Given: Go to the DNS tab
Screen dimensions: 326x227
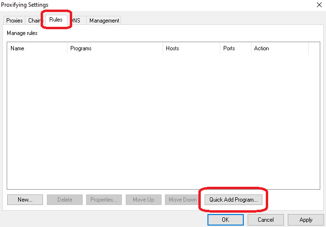Looking at the screenshot, I should (x=76, y=21).
